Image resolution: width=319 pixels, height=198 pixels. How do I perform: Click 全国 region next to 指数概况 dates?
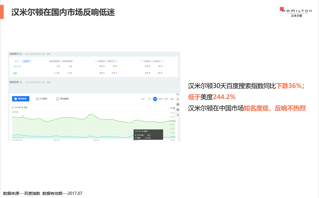pyautogui.click(x=48, y=54)
